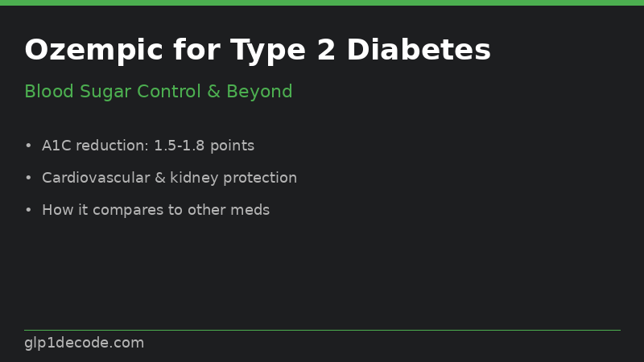
Task: Select the 'A1C reduction: 1.5-1.8 points' bullet text
Action: [x=148, y=146]
